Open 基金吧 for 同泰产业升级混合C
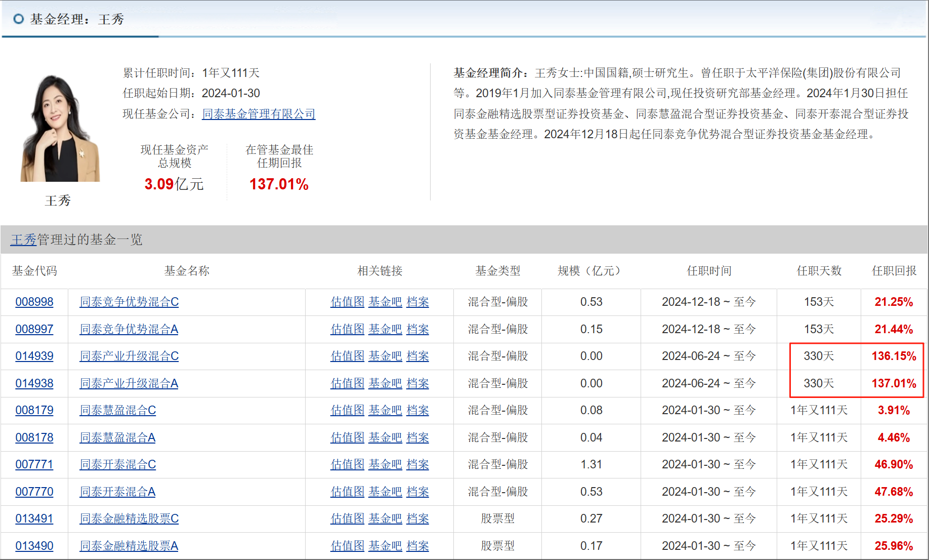The width and height of the screenshot is (929, 560). [x=385, y=356]
